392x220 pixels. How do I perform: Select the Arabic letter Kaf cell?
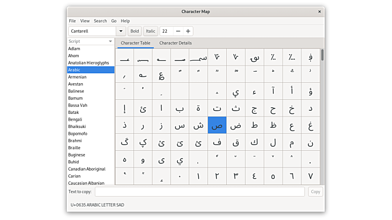point(254,142)
